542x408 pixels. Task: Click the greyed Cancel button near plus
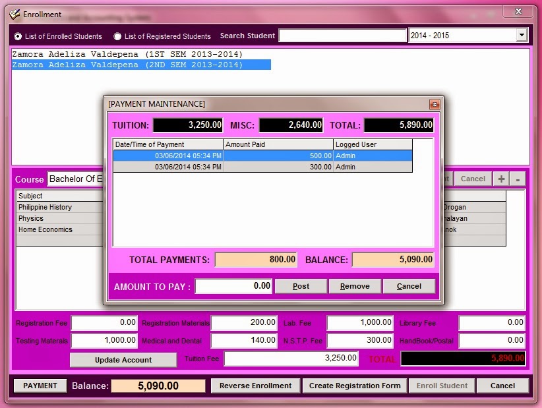coord(473,179)
